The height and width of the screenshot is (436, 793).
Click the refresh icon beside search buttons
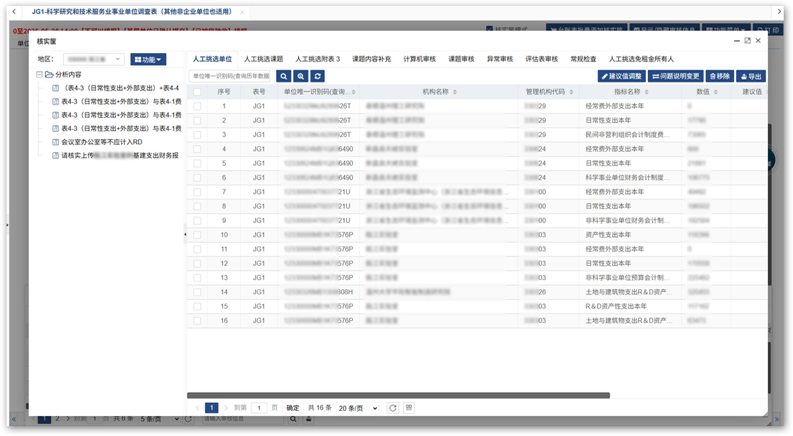(318, 76)
